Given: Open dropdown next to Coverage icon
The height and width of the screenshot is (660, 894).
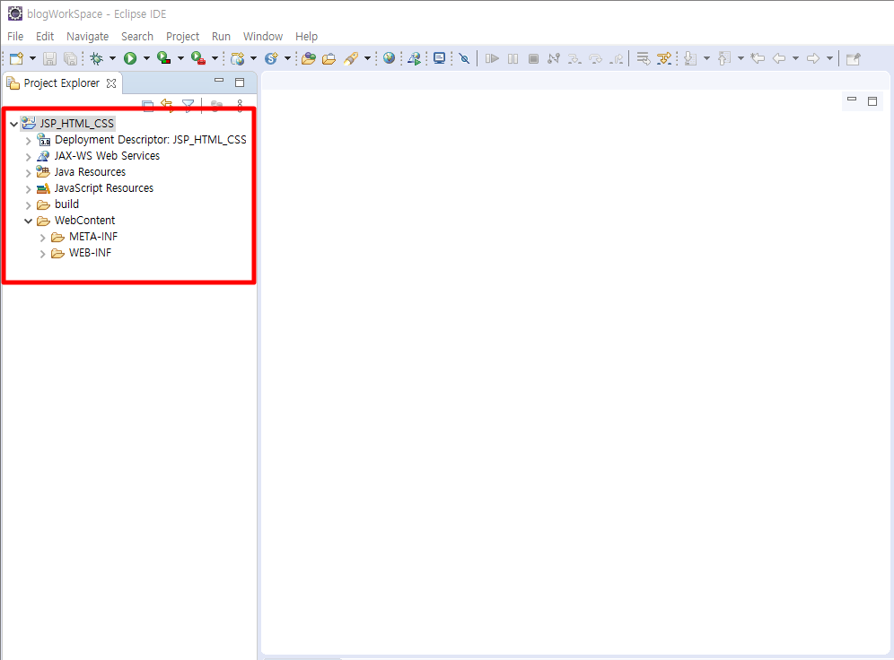Looking at the screenshot, I should (180, 58).
